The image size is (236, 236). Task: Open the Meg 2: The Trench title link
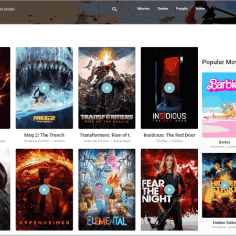(x=44, y=135)
